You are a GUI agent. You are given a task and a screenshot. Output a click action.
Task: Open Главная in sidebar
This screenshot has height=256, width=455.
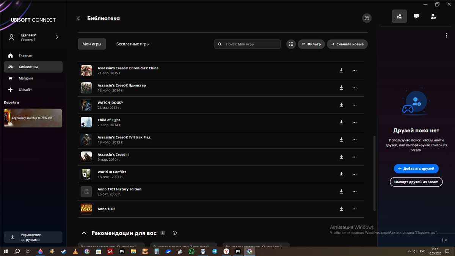33,55
